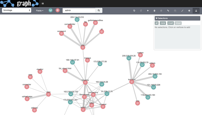The height and width of the screenshot is (115, 202).
Task: Expand the Fields dropdown menu
Action: [x=39, y=10]
